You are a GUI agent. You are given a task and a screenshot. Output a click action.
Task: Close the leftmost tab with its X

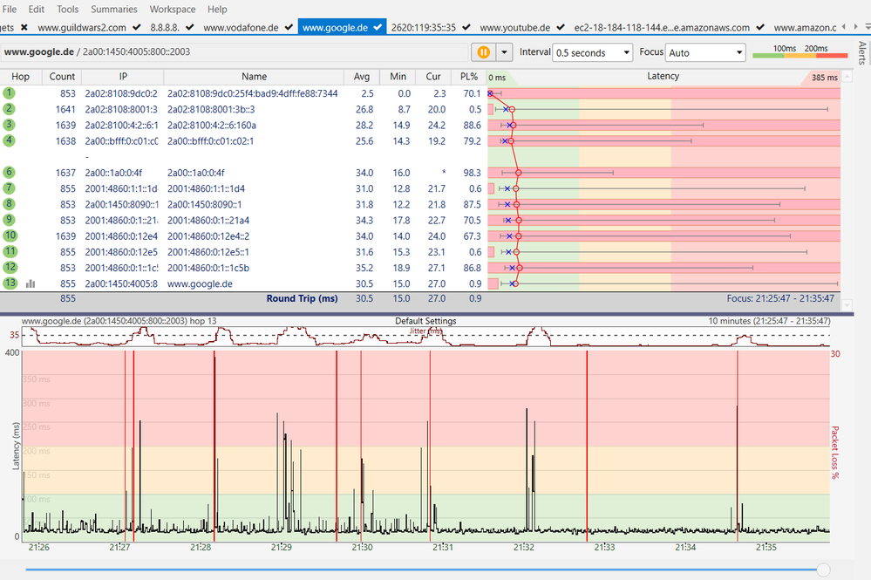pyautogui.click(x=24, y=28)
